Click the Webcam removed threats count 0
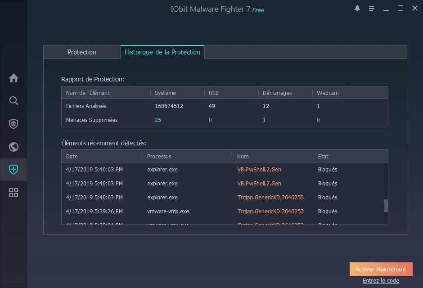Screen dimensions: 423x288 point(318,120)
